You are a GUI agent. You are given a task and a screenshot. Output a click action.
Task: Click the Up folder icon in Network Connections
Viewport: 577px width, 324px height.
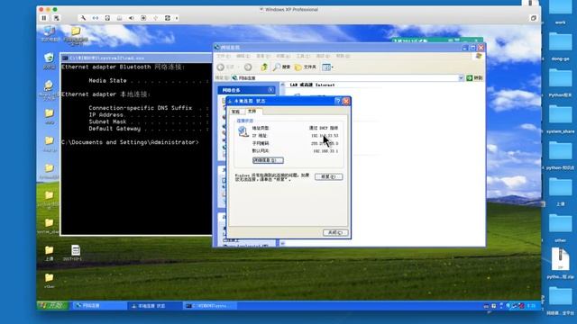264,67
